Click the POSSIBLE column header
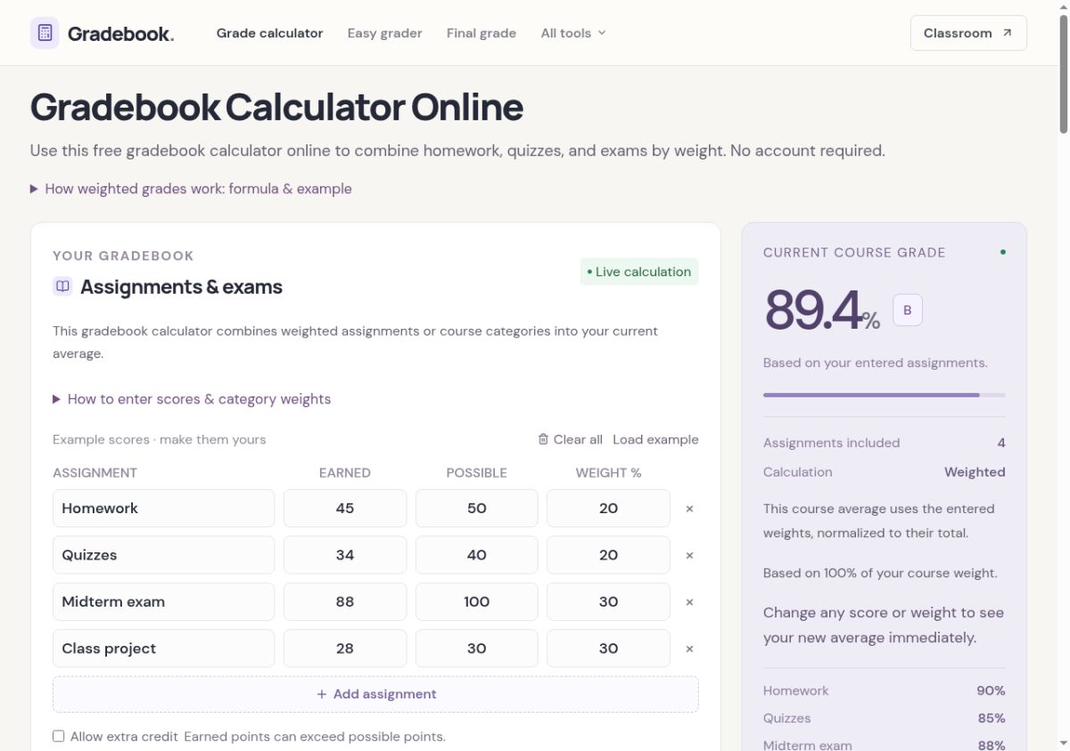 click(x=477, y=473)
